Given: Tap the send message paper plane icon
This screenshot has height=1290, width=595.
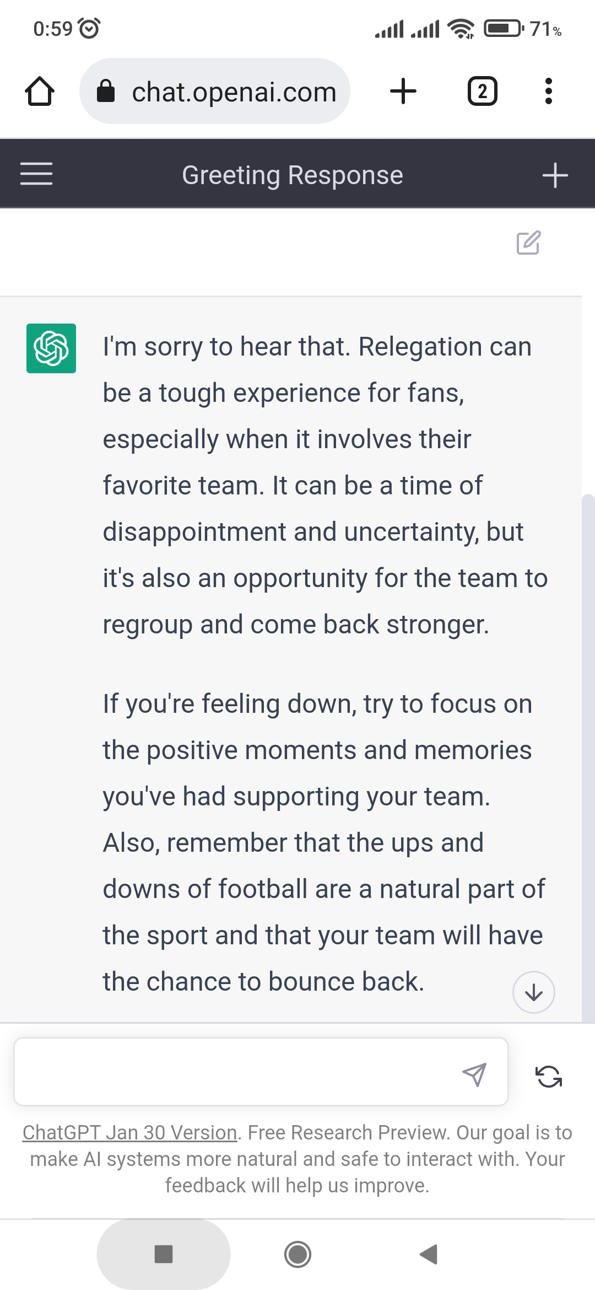Looking at the screenshot, I should [474, 1074].
